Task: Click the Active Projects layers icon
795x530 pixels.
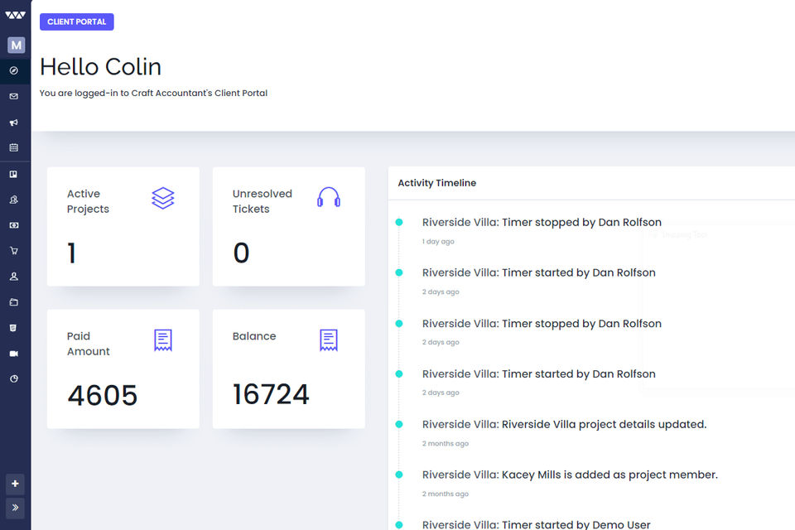Action: pyautogui.click(x=163, y=198)
